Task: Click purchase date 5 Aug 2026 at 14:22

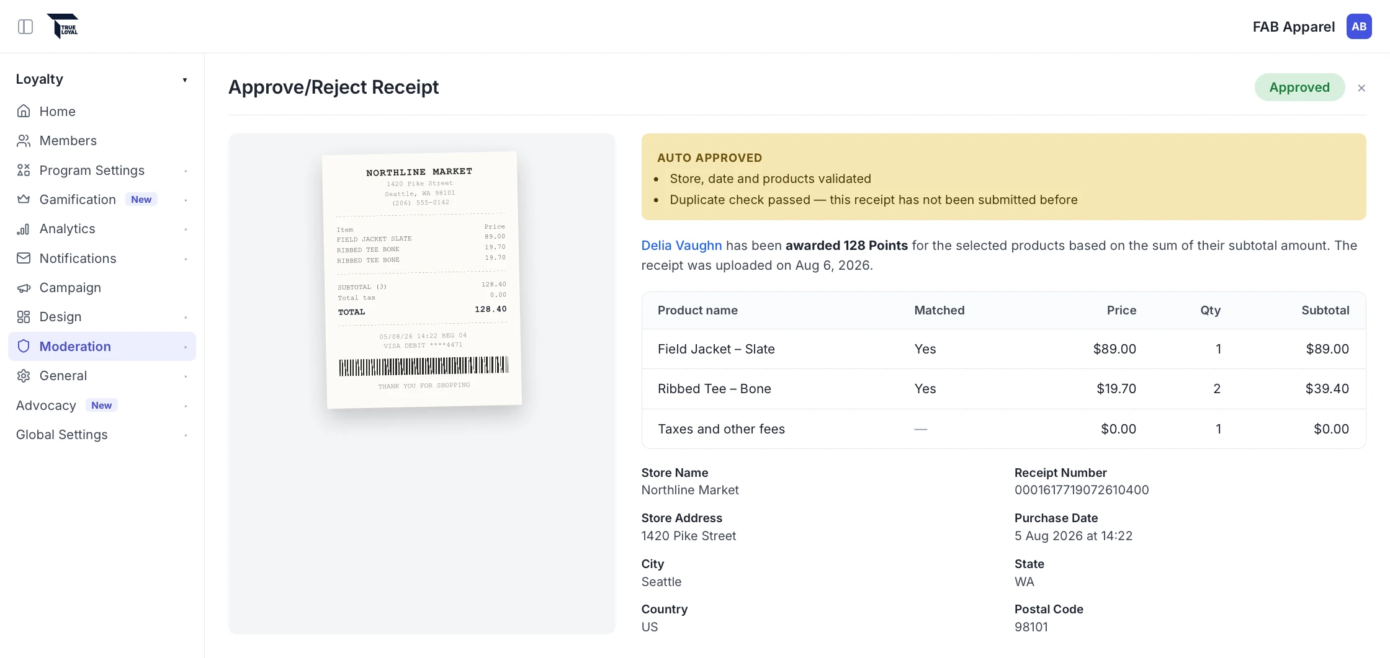Action: point(1074,536)
